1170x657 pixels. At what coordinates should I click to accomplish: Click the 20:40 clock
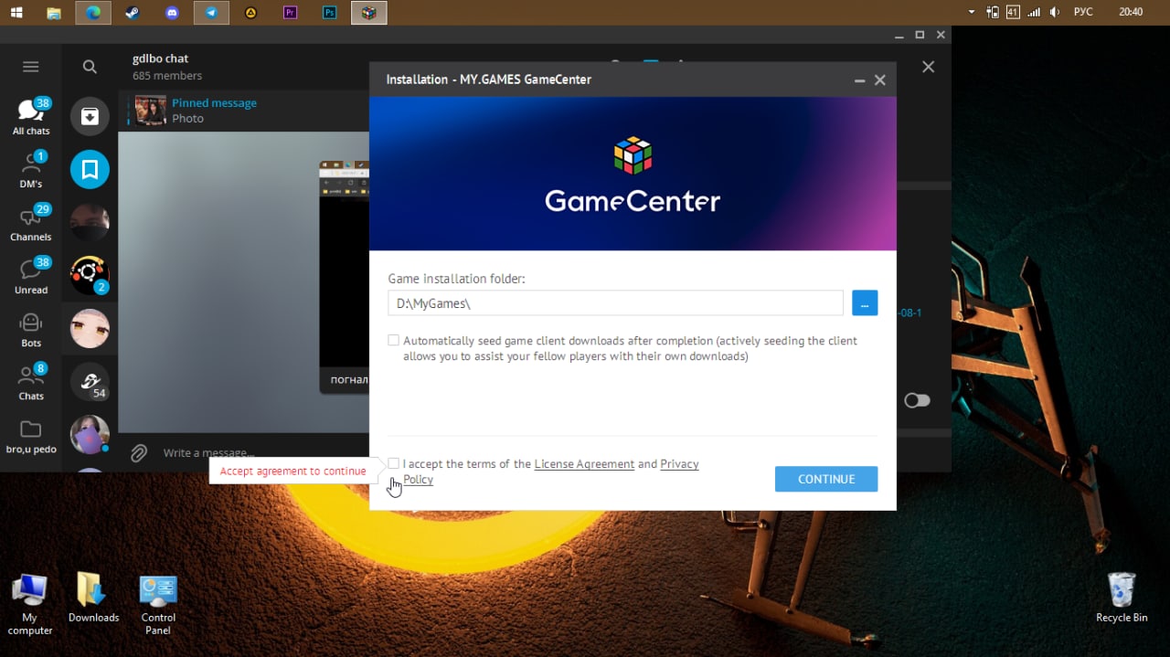pos(1131,12)
